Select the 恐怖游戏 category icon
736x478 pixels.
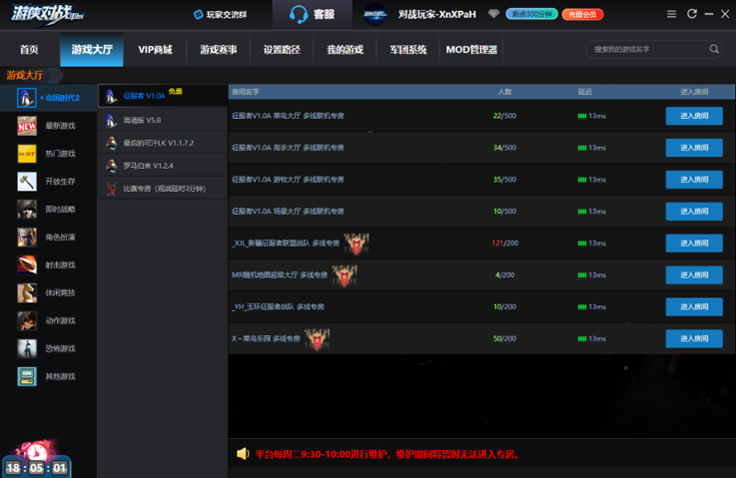point(27,348)
